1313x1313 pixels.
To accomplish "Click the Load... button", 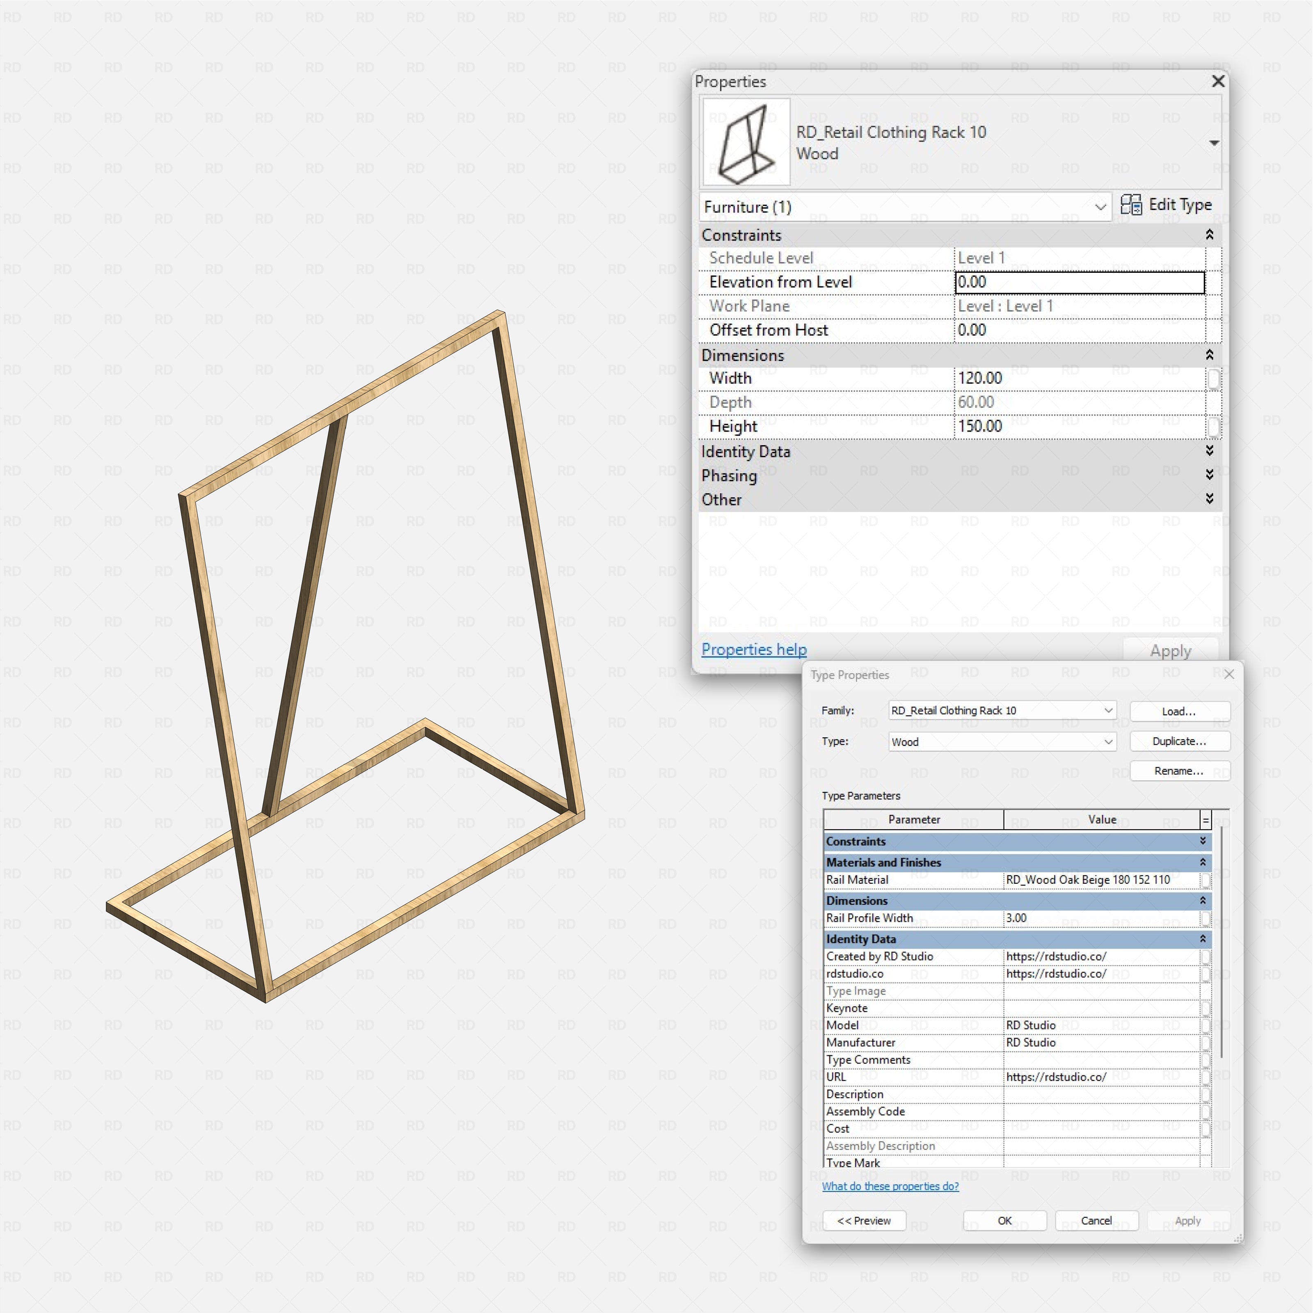I will coord(1180,711).
